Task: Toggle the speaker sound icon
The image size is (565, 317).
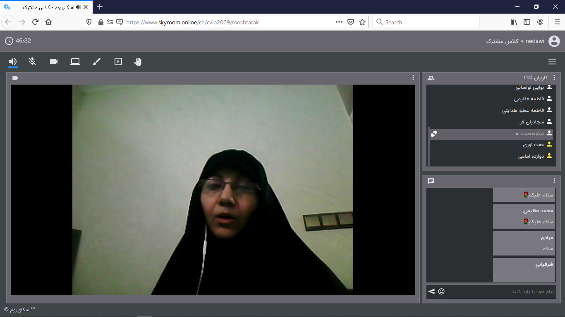Action: 13,62
